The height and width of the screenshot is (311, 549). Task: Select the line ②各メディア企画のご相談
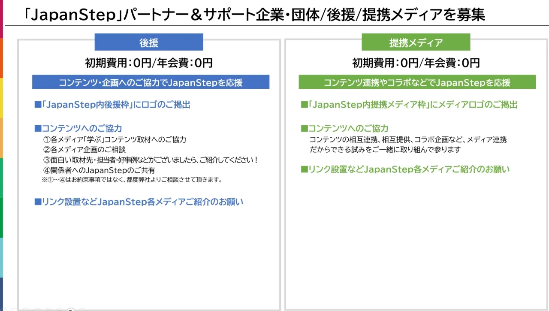(x=84, y=150)
